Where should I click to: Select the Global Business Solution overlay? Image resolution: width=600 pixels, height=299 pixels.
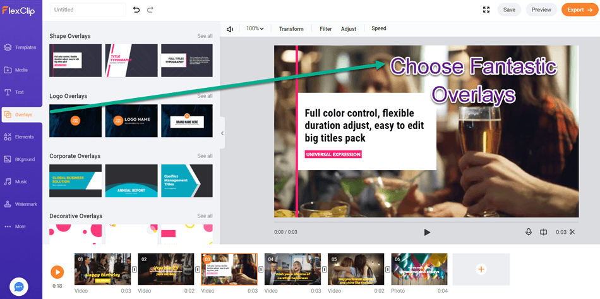click(x=75, y=181)
